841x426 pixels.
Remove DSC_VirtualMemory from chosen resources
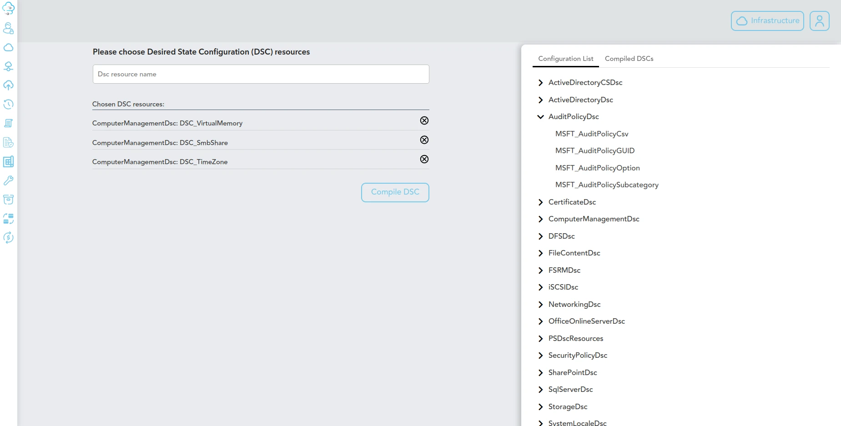424,120
